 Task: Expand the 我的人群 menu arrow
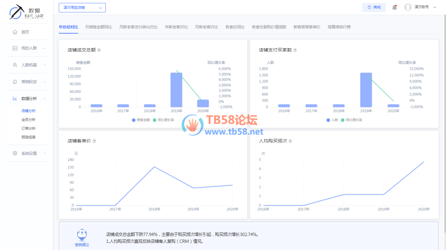click(x=44, y=48)
